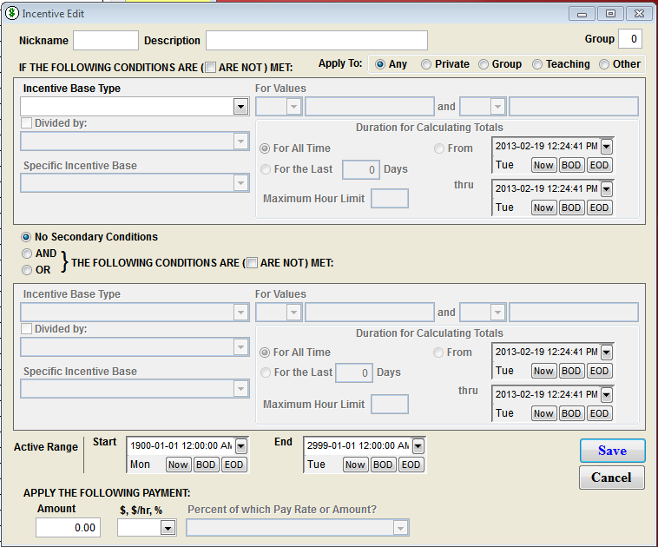Viewport: 658px width, 547px height.
Task: Click BOD button under Start date
Action: [206, 465]
